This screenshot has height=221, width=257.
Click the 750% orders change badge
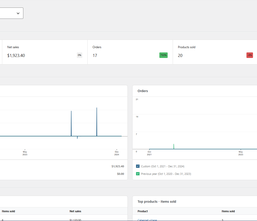(x=163, y=55)
